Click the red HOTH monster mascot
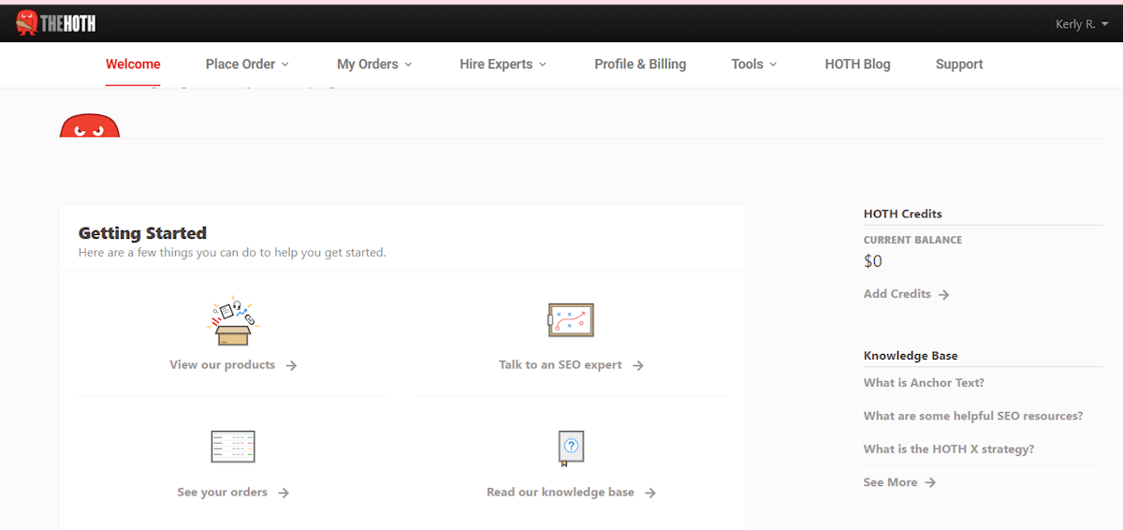This screenshot has width=1123, height=530. pyautogui.click(x=90, y=125)
